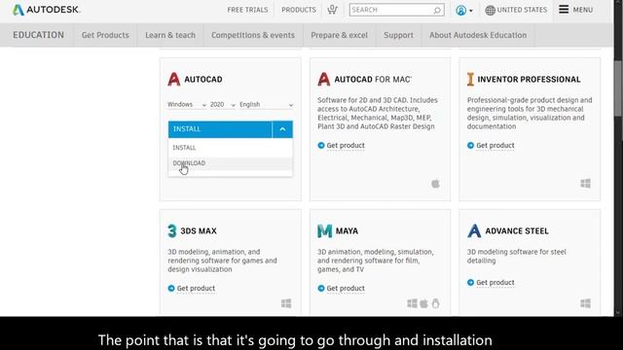Screen dimensions: 623x350
Task: Collapse the INSTALL options arrow
Action: [x=282, y=129]
